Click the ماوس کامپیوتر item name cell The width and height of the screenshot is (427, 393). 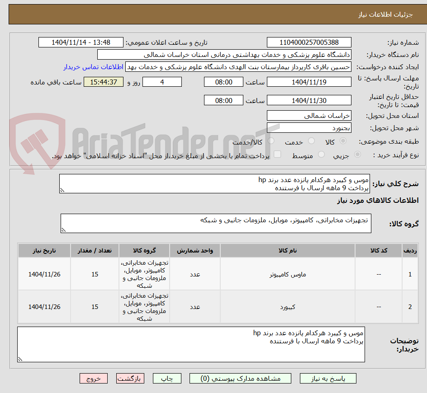288,274
